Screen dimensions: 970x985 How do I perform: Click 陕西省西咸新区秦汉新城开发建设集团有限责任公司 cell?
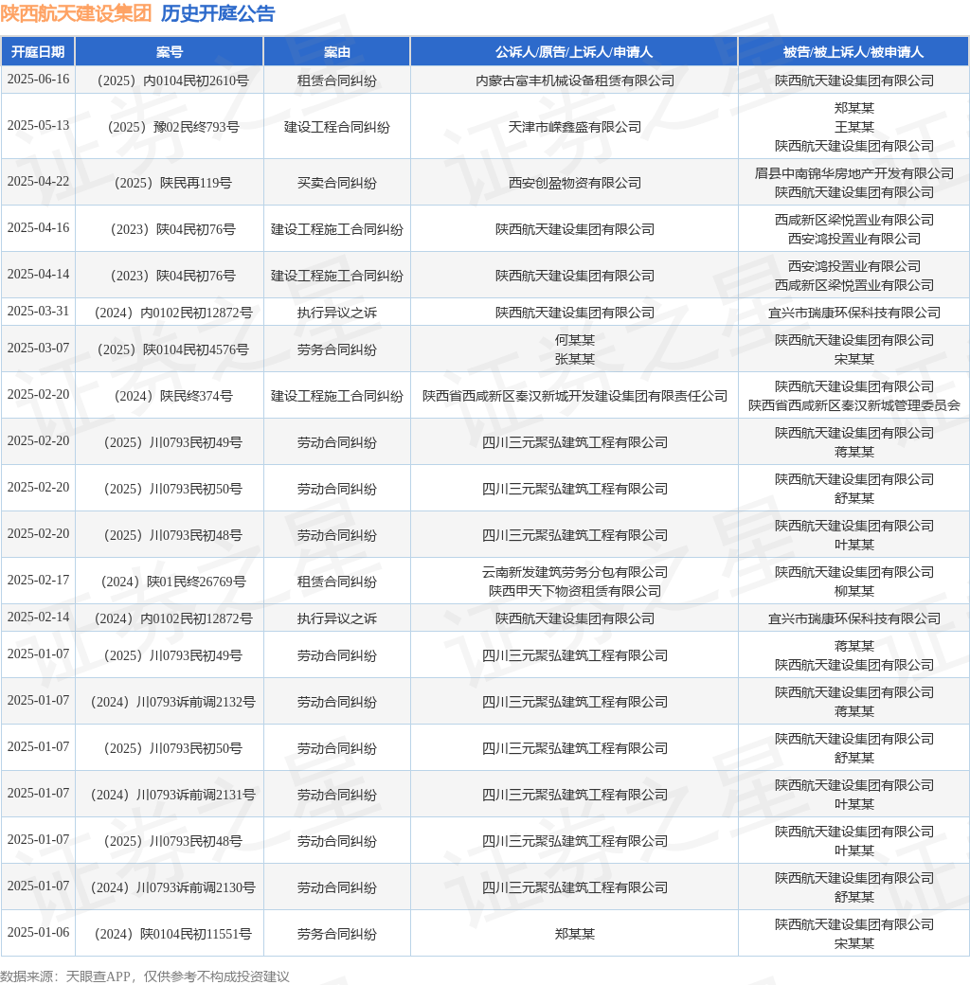(575, 397)
